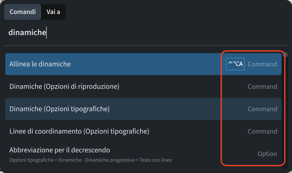Click Command label beside Dinamiche (Opzioni di riproduzione)
Viewport: 292px width, 173px height.
coord(262,86)
